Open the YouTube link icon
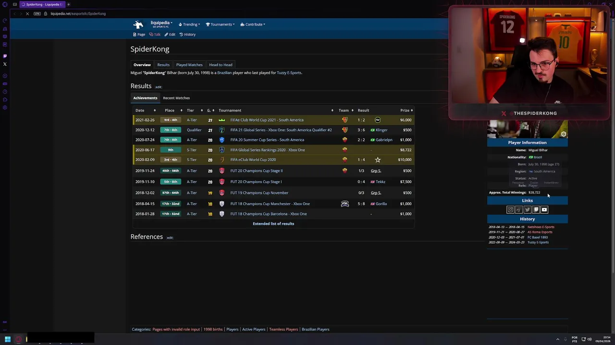 [544, 209]
